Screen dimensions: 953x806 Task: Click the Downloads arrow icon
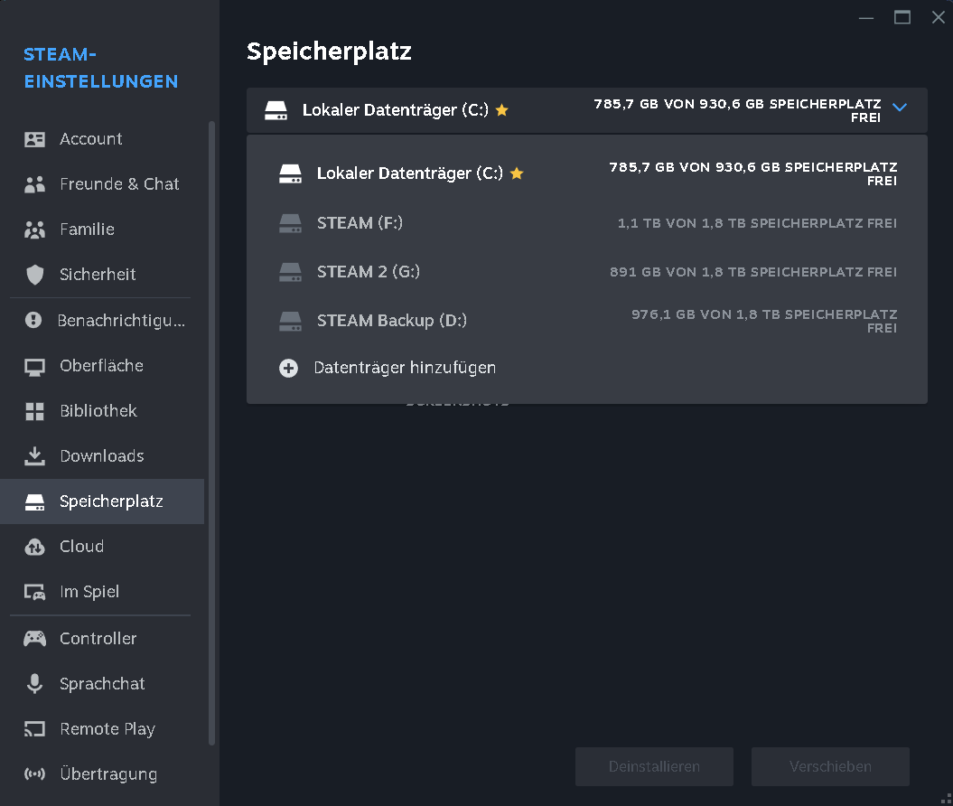tap(34, 456)
